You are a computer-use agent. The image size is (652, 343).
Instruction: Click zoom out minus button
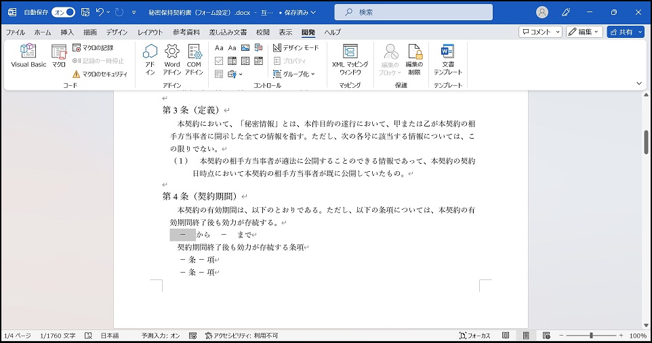pyautogui.click(x=561, y=336)
